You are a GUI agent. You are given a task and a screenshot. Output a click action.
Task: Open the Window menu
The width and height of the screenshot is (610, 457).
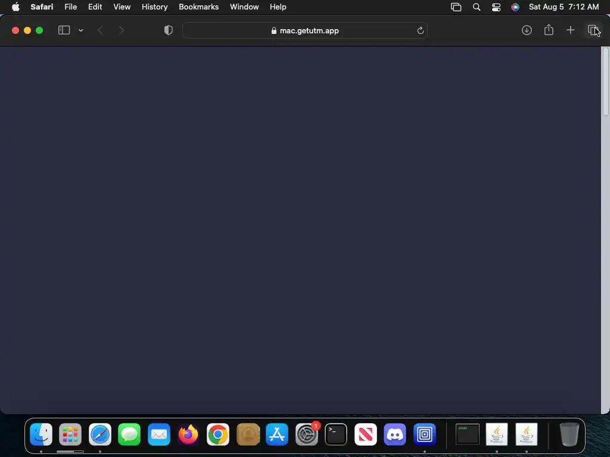[x=244, y=7]
